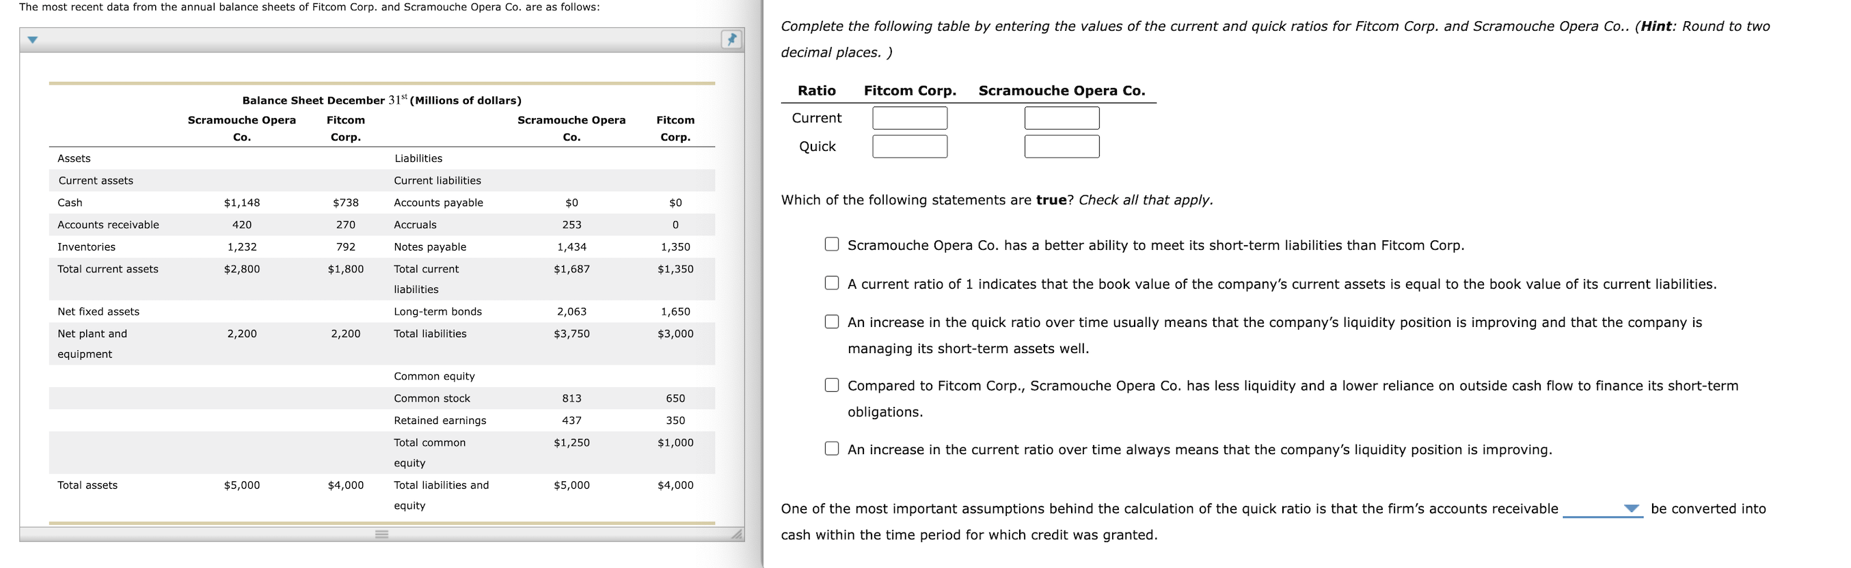The width and height of the screenshot is (1851, 568).
Task: Check 'Scramouche has better ability' statement
Action: pyautogui.click(x=831, y=244)
